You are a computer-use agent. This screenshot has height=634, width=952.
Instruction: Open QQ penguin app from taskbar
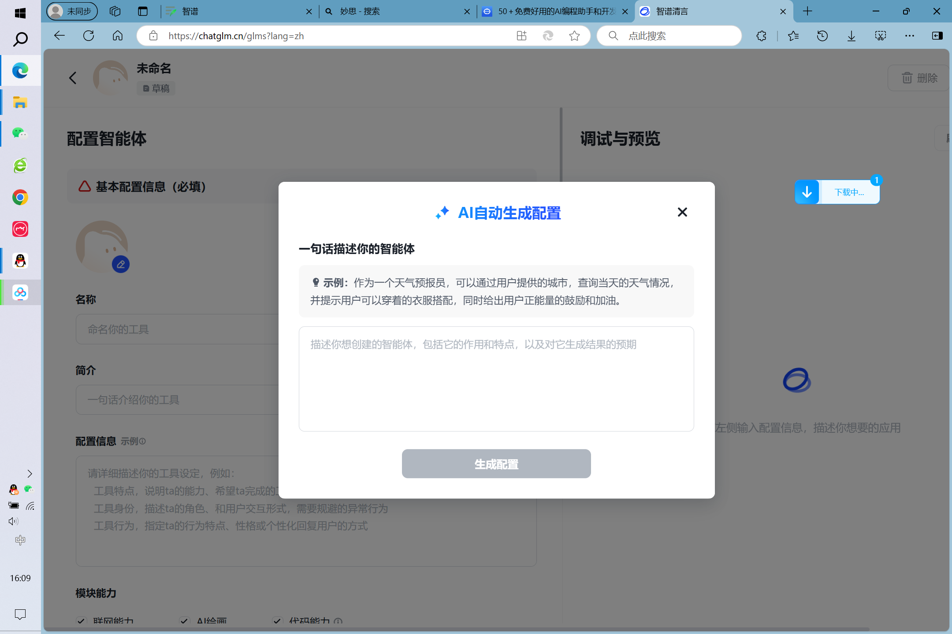[20, 261]
